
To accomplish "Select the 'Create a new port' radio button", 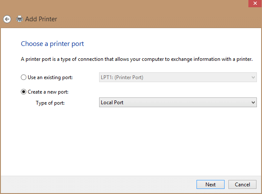I will pyautogui.click(x=23, y=92).
